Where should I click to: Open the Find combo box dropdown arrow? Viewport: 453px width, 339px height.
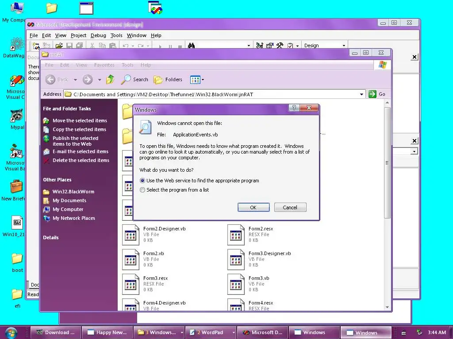pyautogui.click(x=249, y=45)
